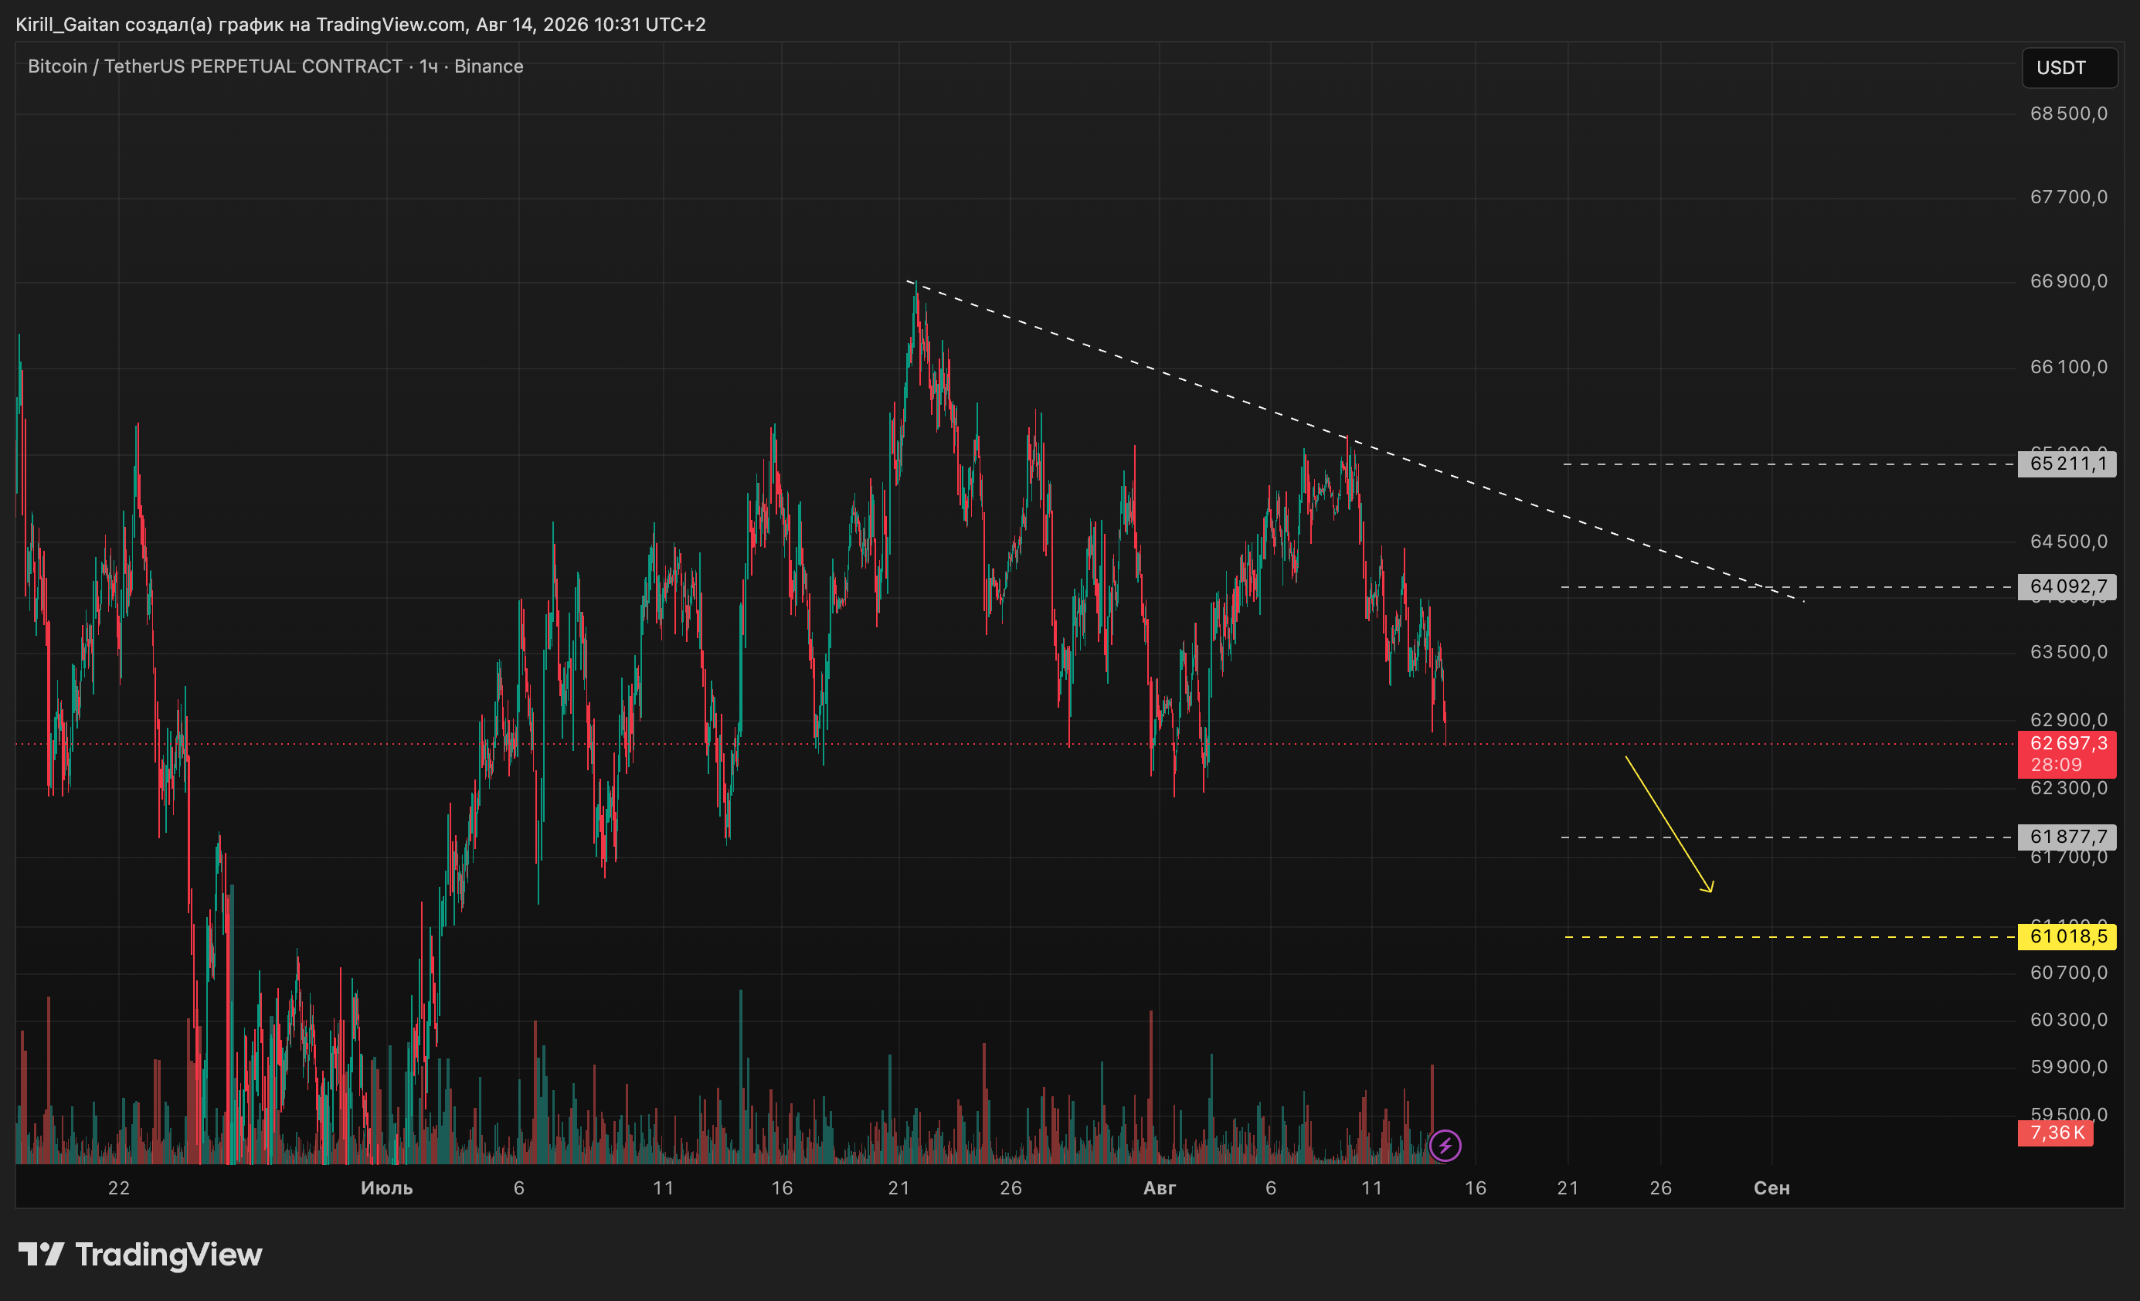Select the white dashed descending trendline
The image size is (2140, 1301).
tap(1355, 441)
